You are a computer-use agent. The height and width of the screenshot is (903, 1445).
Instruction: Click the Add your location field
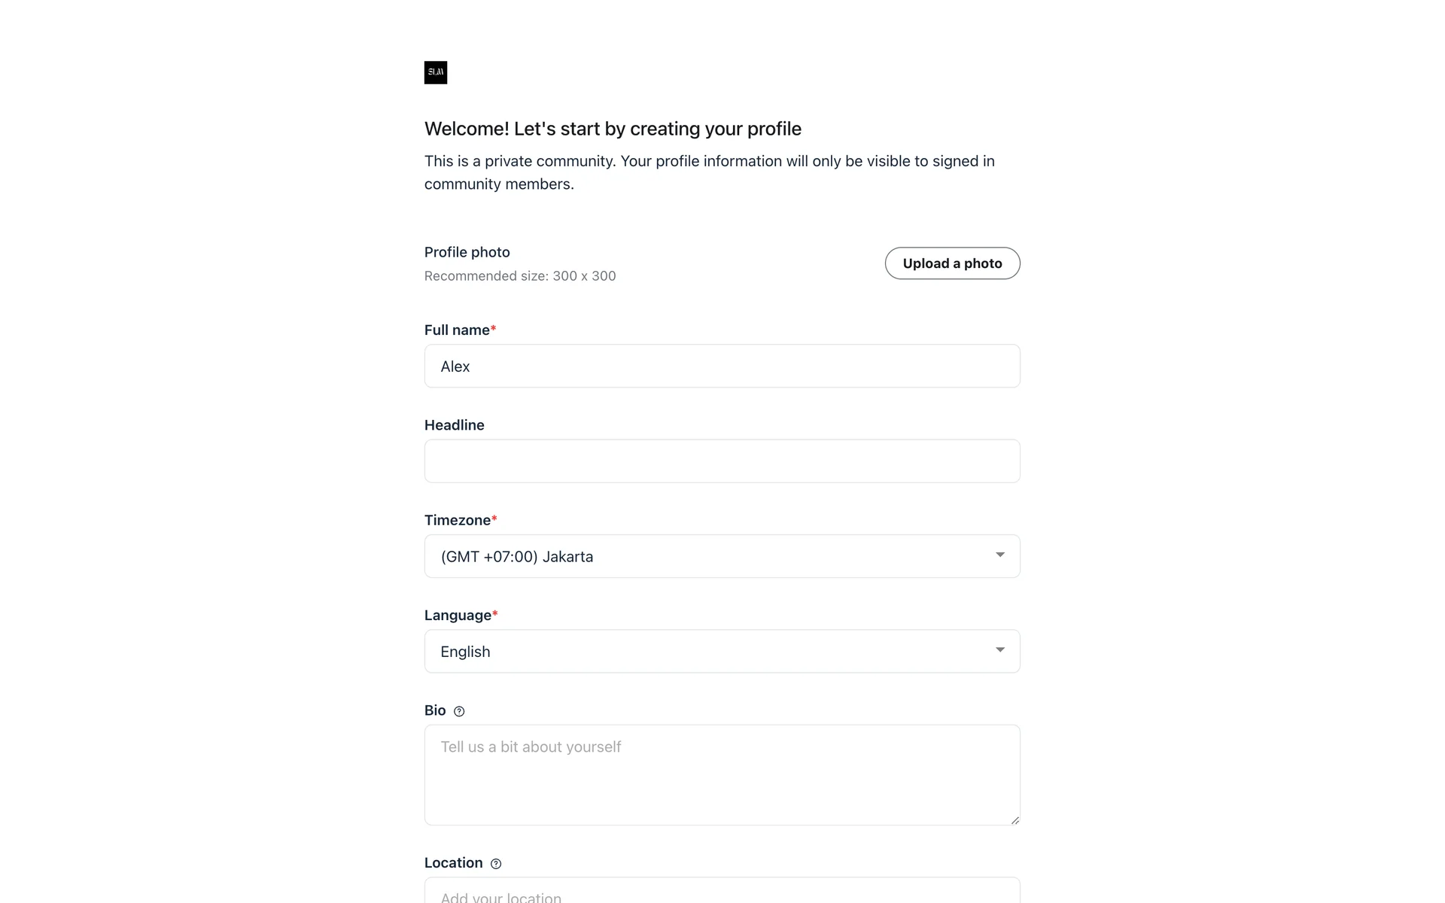(x=721, y=894)
